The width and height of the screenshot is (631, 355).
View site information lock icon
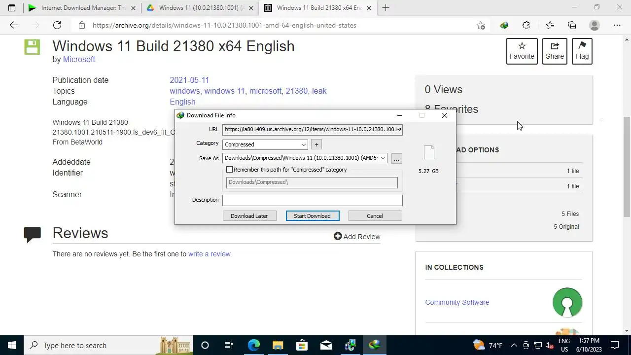[82, 25]
